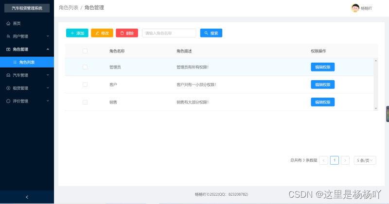Screen dimensions: 389x204
Task: Click the red 删除 delete button
Action: click(127, 33)
